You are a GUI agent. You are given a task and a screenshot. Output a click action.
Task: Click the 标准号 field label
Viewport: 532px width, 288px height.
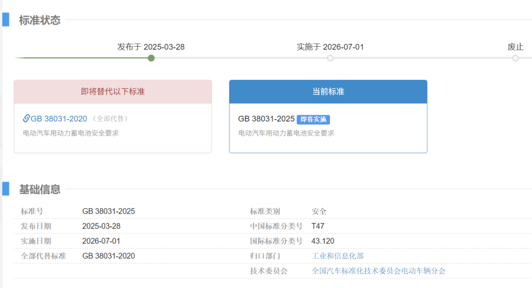pos(32,211)
